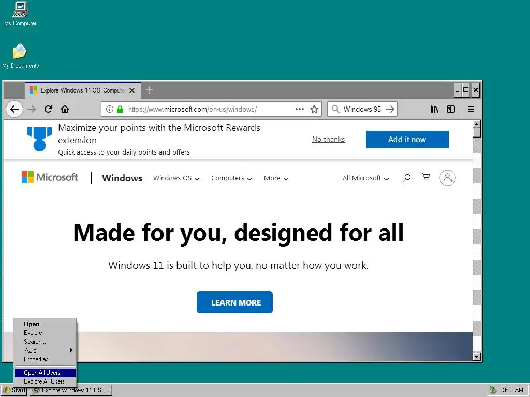The width and height of the screenshot is (530, 397).
Task: Open a new tab with the plus icon
Action: (150, 90)
